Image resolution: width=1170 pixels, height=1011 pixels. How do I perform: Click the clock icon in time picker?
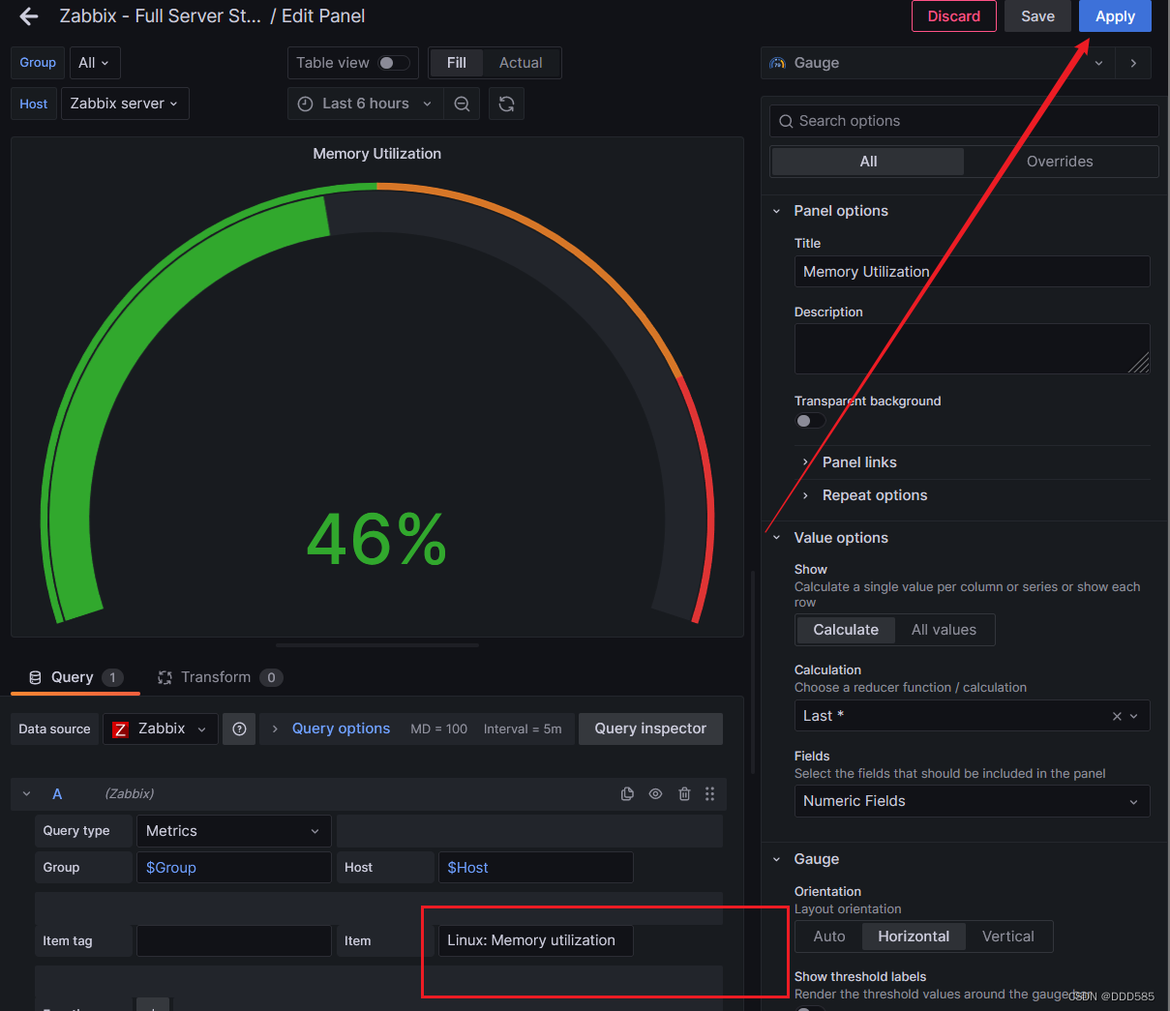305,104
